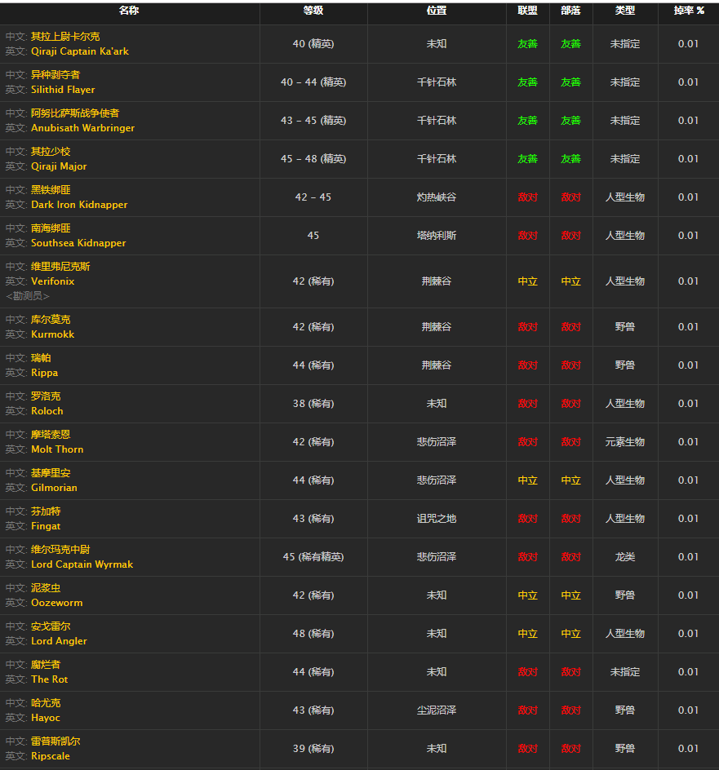The width and height of the screenshot is (719, 770).
Task: Sort table by 名称 column header
Action: (129, 11)
